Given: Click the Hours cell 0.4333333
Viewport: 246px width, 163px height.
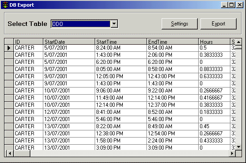Looking at the screenshot, I should (214, 141).
